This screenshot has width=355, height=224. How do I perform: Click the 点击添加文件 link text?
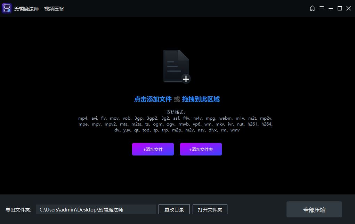153,99
